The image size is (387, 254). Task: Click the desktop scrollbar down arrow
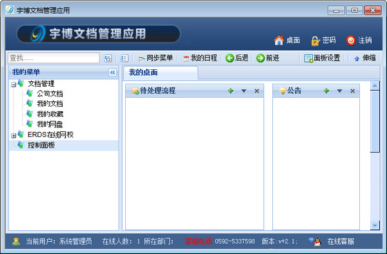click(x=375, y=225)
